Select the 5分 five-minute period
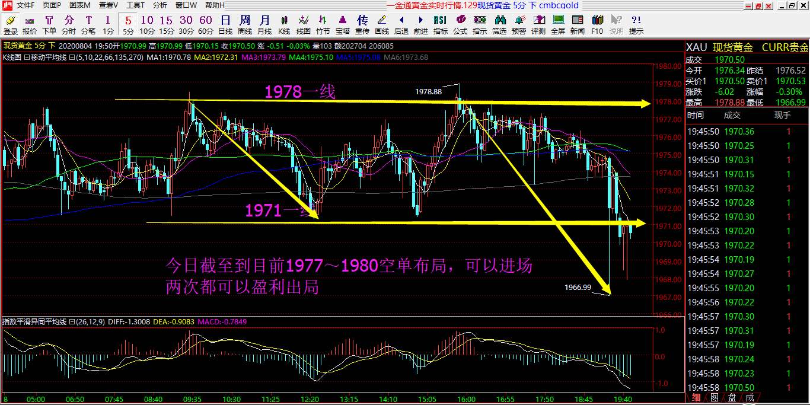 click(128, 25)
